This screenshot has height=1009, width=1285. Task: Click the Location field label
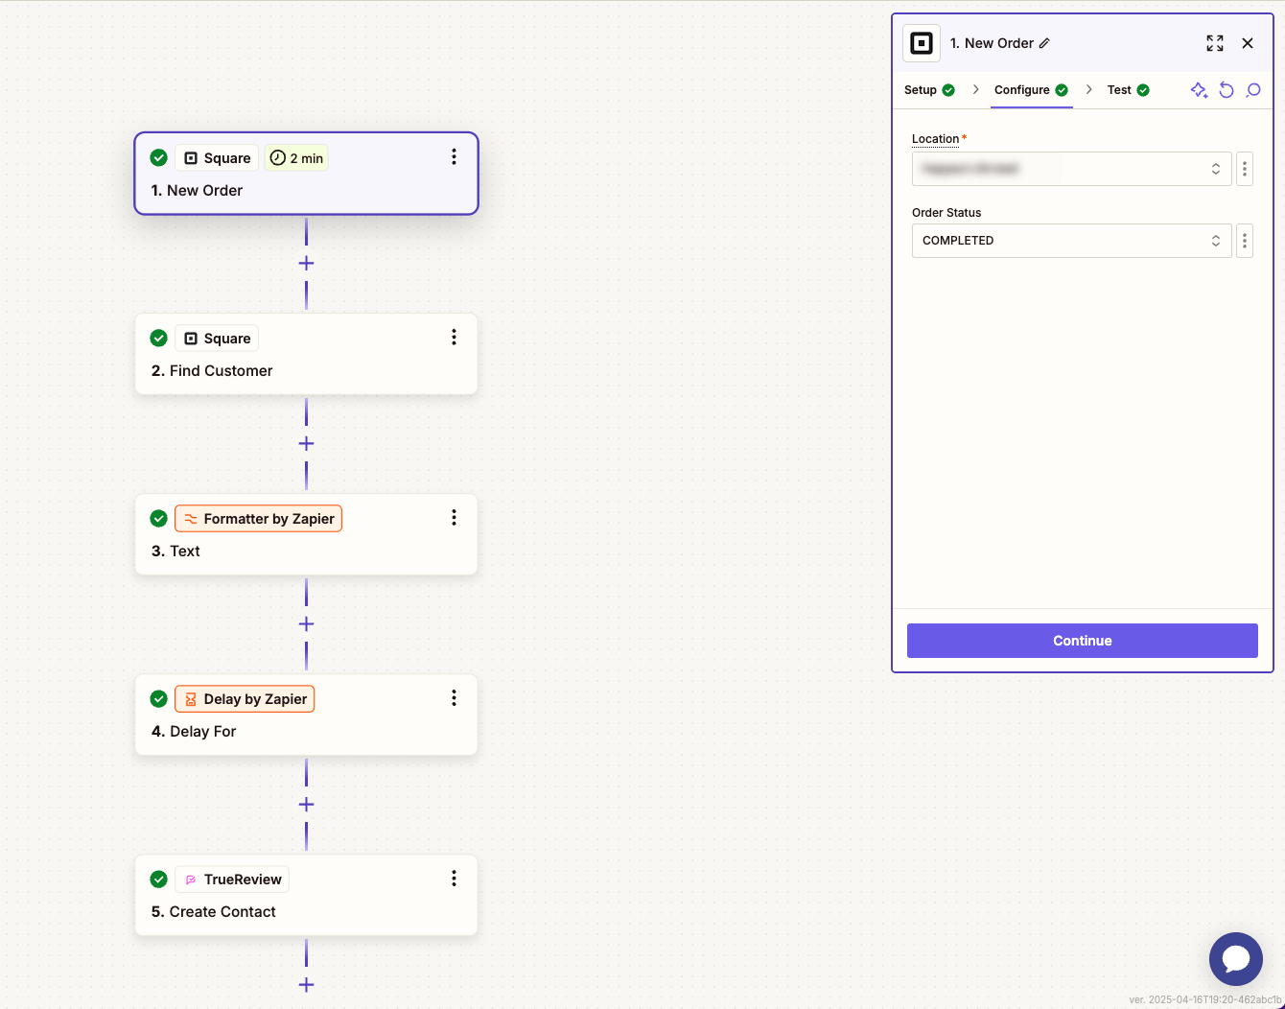935,139
